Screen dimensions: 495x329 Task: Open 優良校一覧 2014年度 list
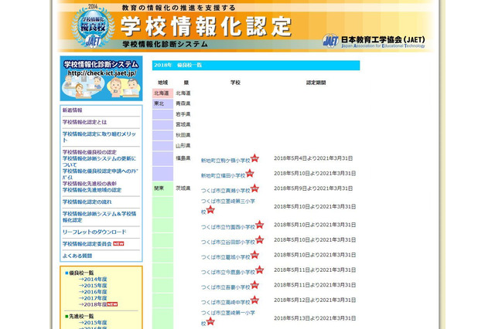coord(93,280)
